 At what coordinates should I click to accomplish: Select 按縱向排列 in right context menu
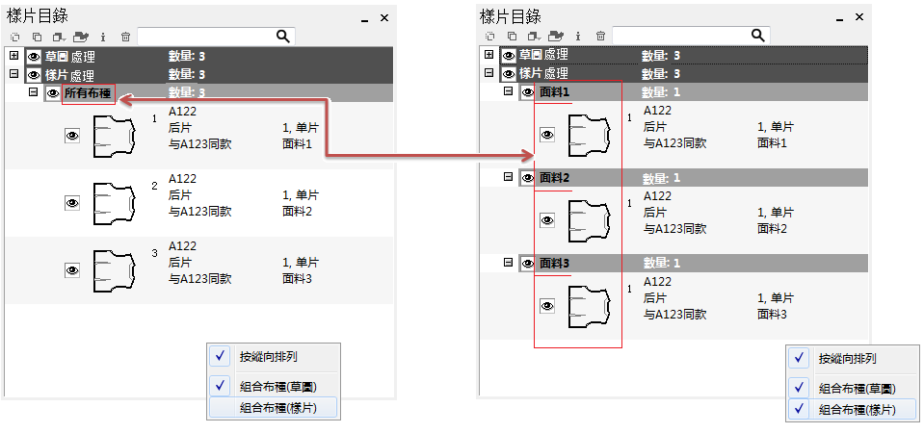click(847, 358)
